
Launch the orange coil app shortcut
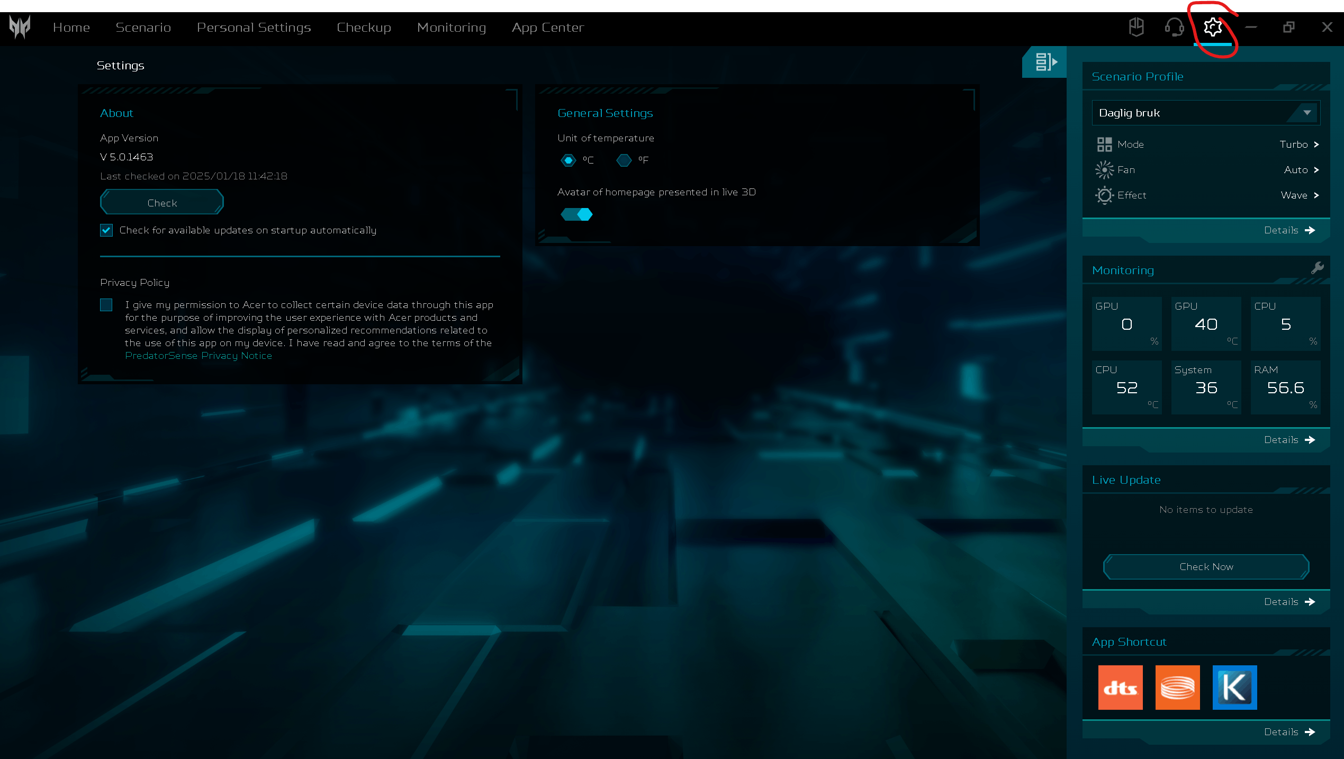1177,687
